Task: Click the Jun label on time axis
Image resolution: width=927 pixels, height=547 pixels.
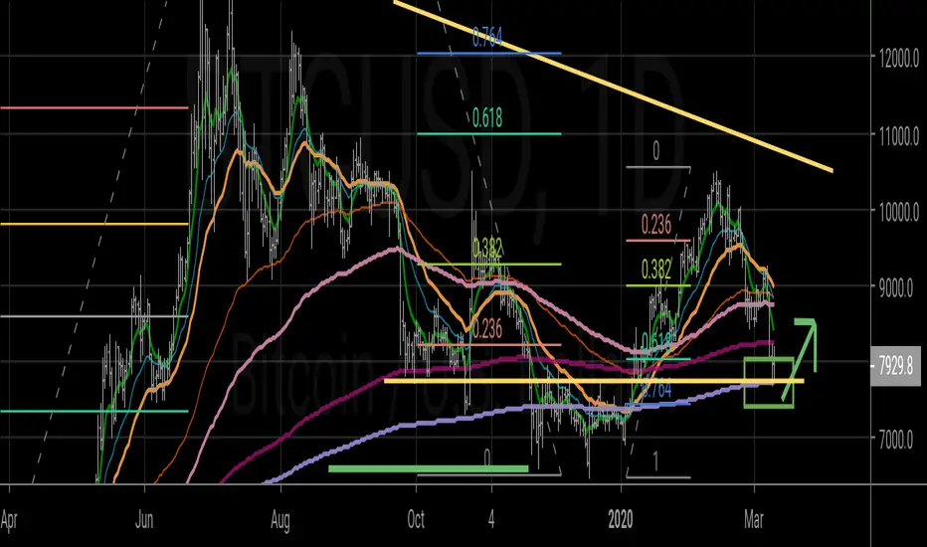Action: click(x=144, y=520)
